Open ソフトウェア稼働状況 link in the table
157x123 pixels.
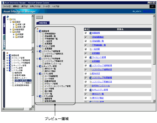coord(102,82)
